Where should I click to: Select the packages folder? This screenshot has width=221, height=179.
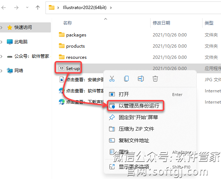point(76,35)
